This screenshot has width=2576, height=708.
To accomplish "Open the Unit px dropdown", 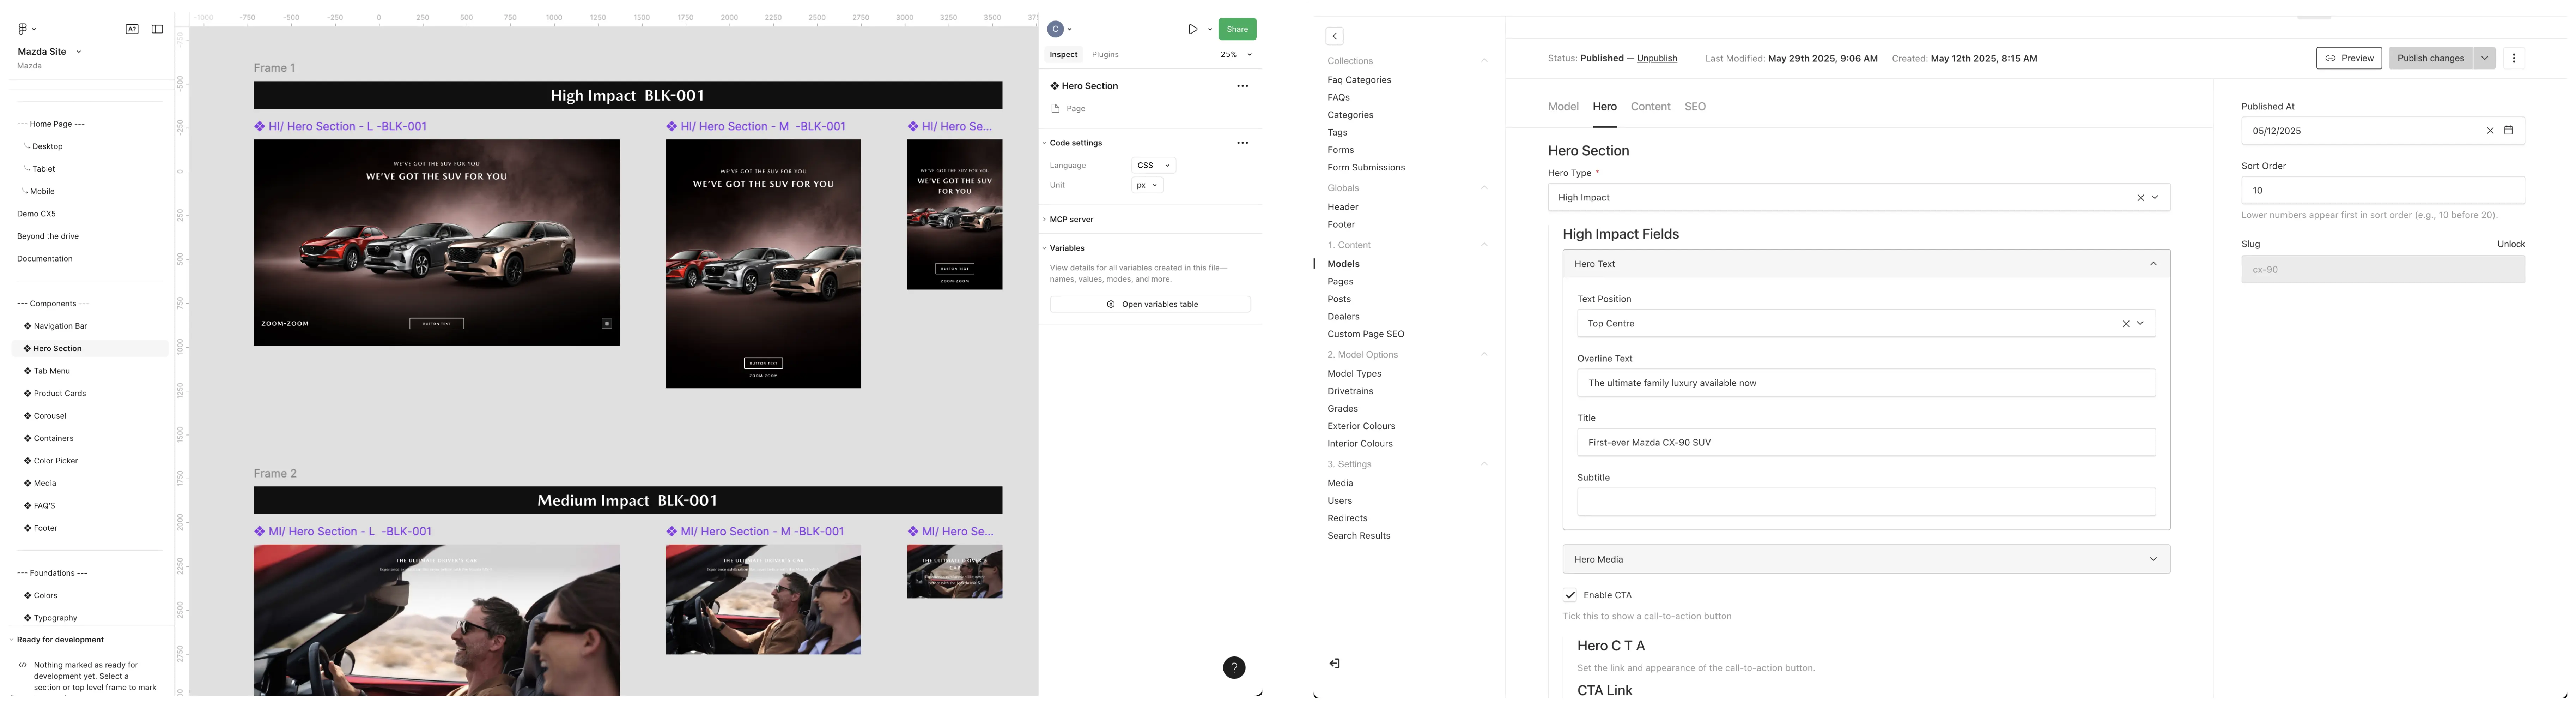I will (1147, 185).
